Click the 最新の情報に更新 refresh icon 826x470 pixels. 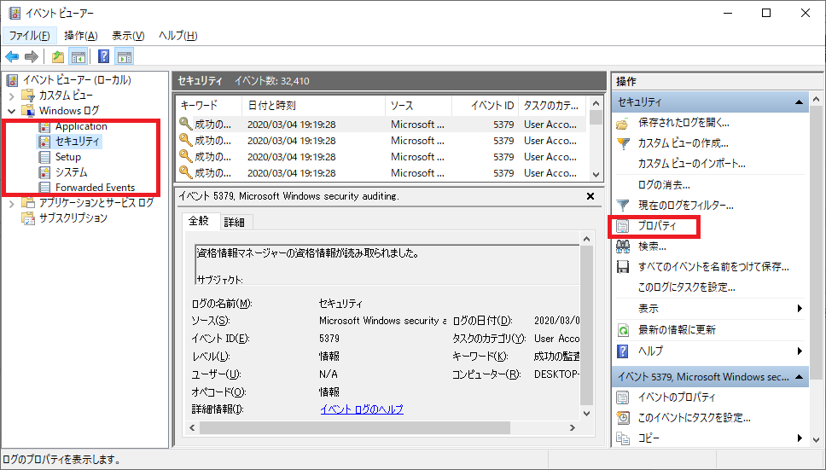pyautogui.click(x=622, y=330)
